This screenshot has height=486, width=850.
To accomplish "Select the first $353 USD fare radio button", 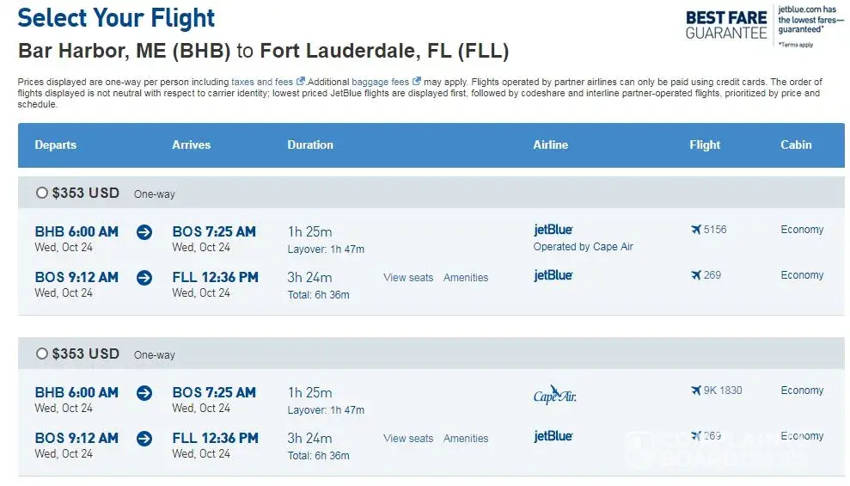I will [x=41, y=194].
